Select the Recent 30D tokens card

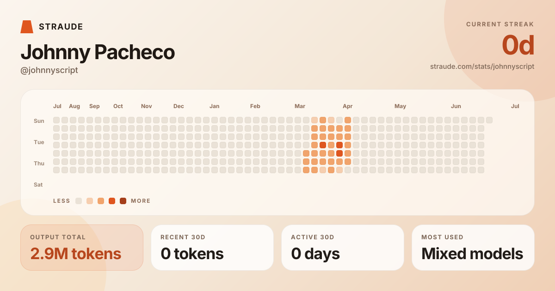(212, 248)
